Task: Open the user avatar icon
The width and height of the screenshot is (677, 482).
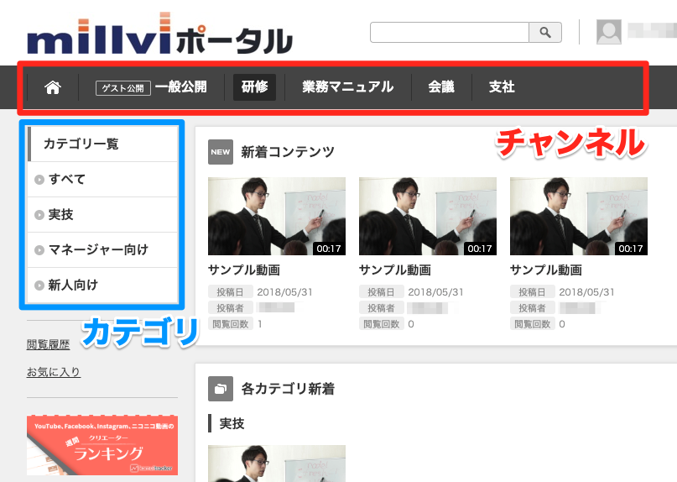Action: click(x=609, y=32)
